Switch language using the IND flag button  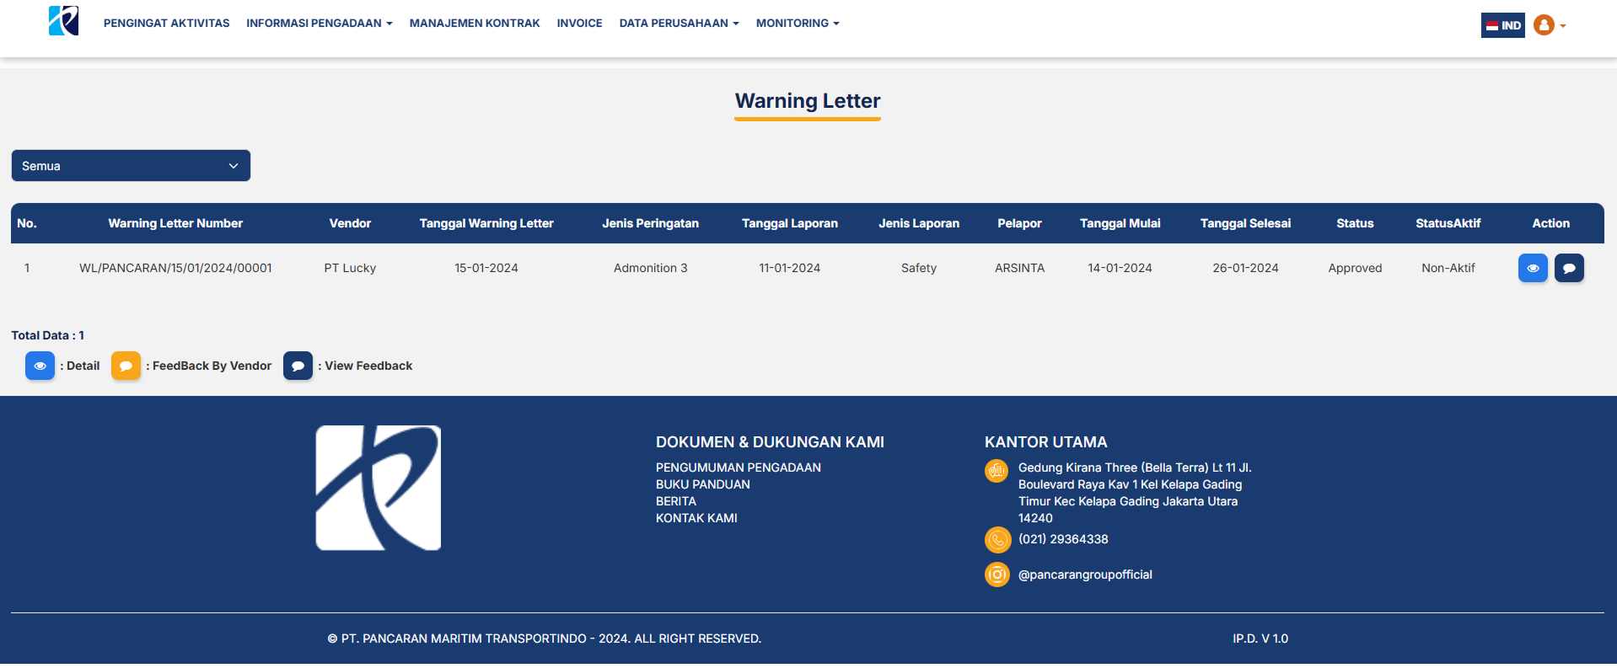(x=1502, y=25)
